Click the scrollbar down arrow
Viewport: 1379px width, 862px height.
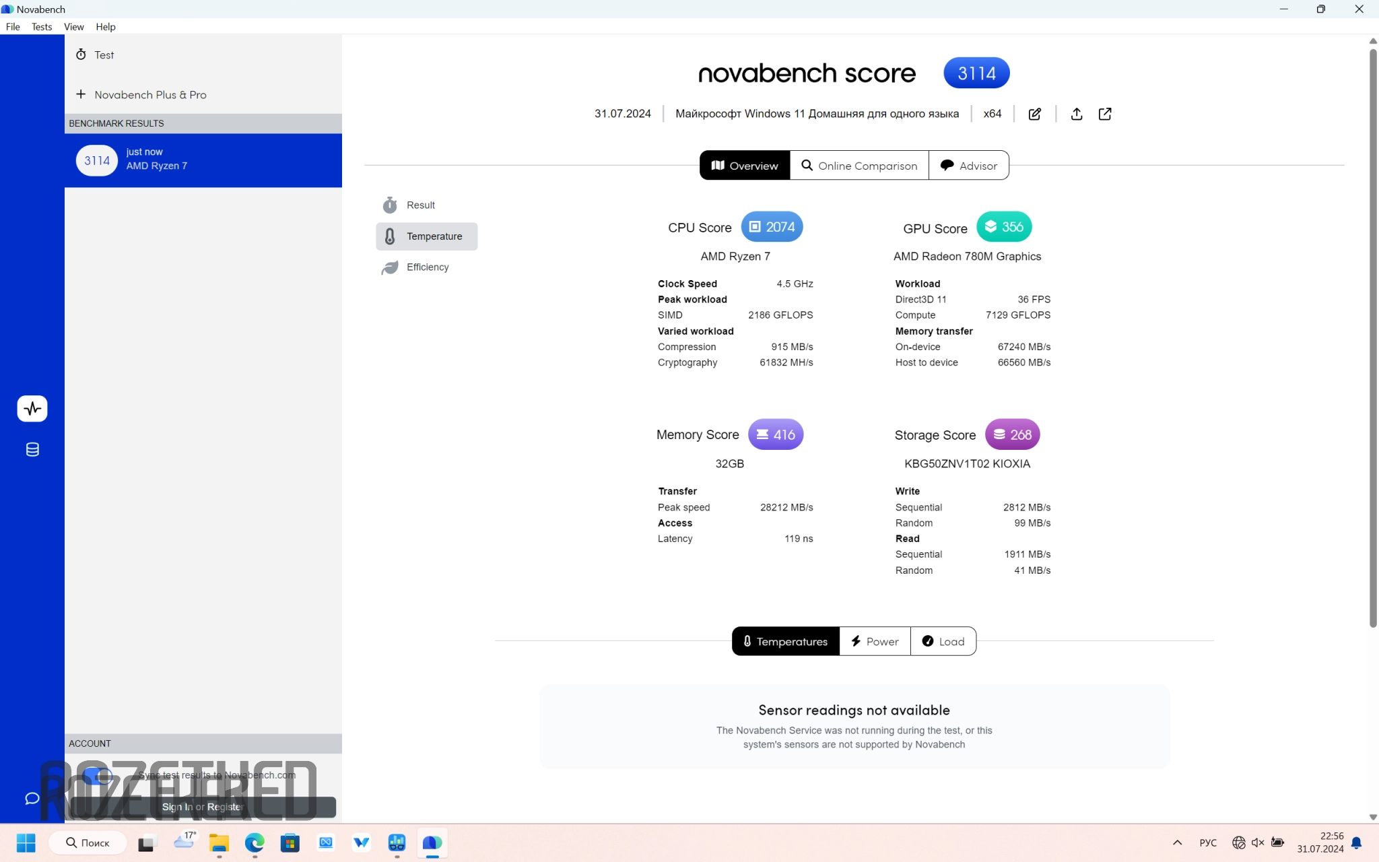[x=1373, y=817]
